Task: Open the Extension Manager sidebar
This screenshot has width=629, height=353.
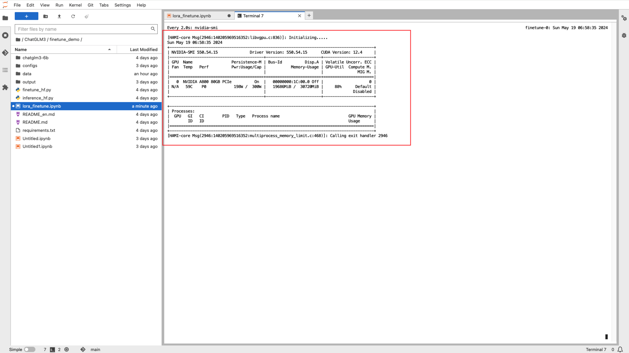Action: coord(5,87)
